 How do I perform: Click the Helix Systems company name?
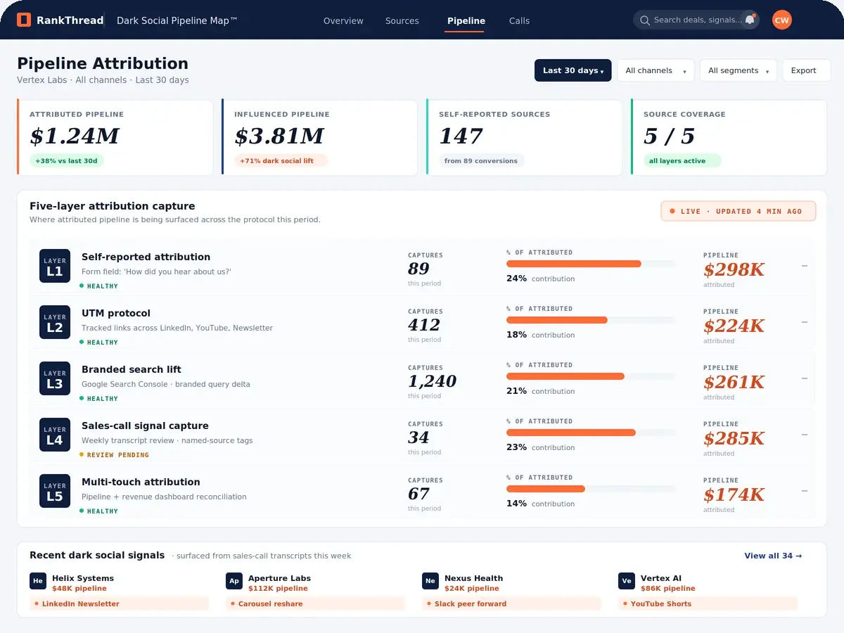pyautogui.click(x=83, y=578)
